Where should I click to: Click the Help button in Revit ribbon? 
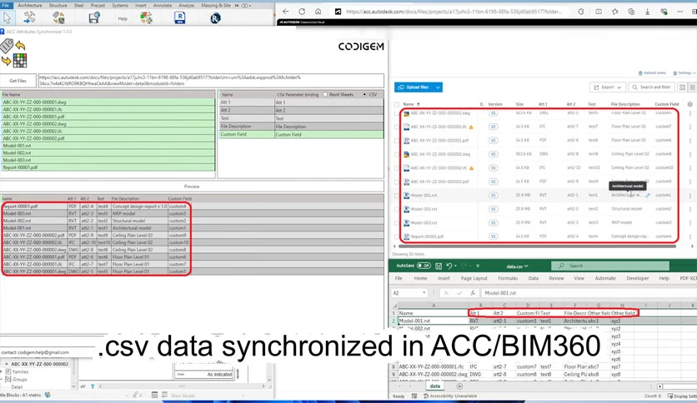pos(123,18)
